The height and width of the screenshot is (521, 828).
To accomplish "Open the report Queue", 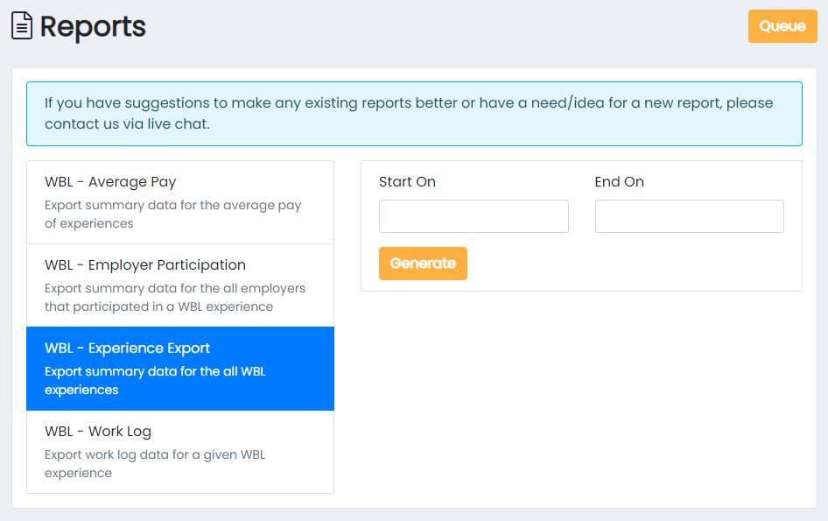I will click(782, 26).
